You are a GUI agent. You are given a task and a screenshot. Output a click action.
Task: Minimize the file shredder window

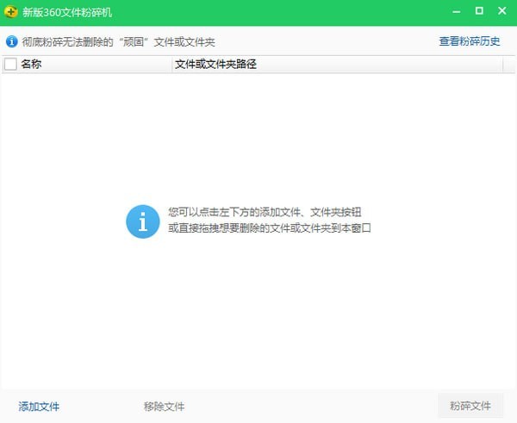pos(457,12)
